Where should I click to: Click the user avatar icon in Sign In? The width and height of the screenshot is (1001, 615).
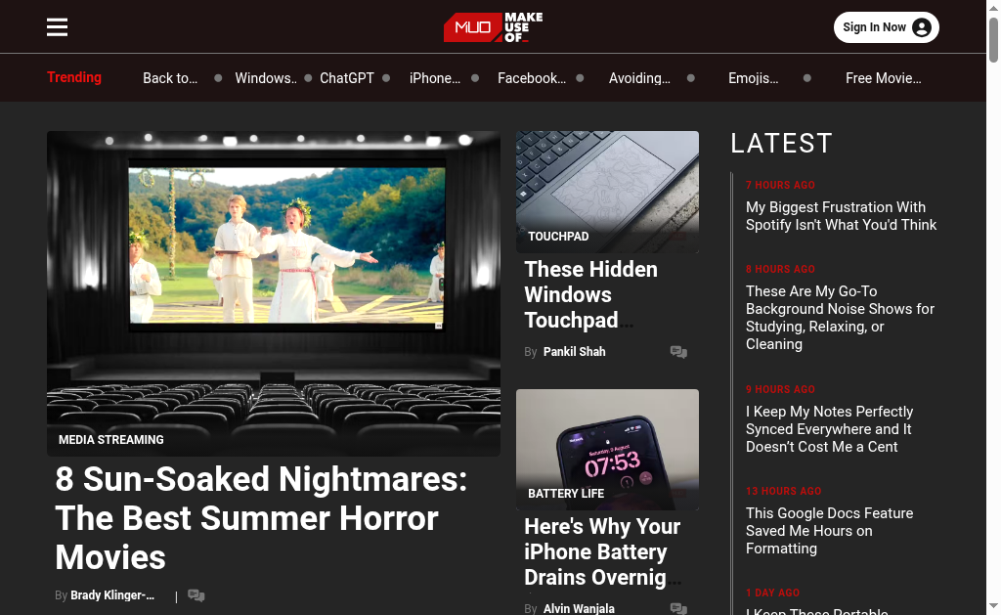click(x=921, y=27)
